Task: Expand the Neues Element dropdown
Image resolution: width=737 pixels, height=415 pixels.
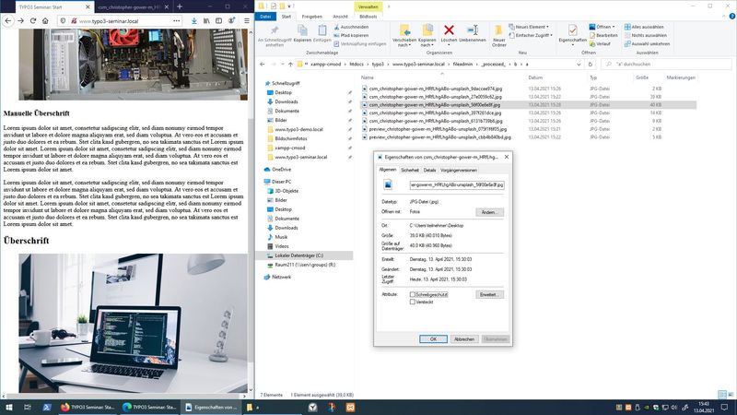Action: coord(534,27)
